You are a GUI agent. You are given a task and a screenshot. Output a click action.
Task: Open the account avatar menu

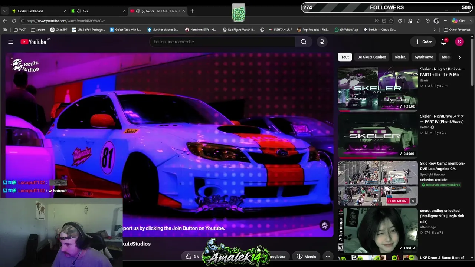tap(459, 42)
